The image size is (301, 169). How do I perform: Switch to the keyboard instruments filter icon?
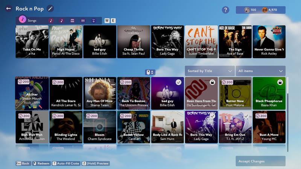pos(72,21)
